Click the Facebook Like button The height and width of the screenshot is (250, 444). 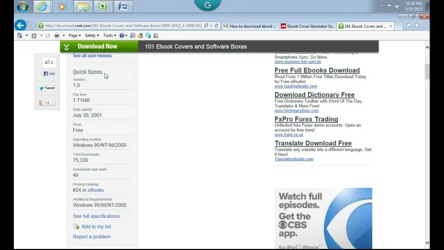49,73
